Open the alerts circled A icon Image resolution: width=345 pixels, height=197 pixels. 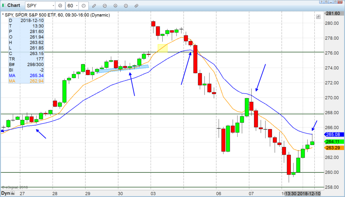[x=126, y=6]
